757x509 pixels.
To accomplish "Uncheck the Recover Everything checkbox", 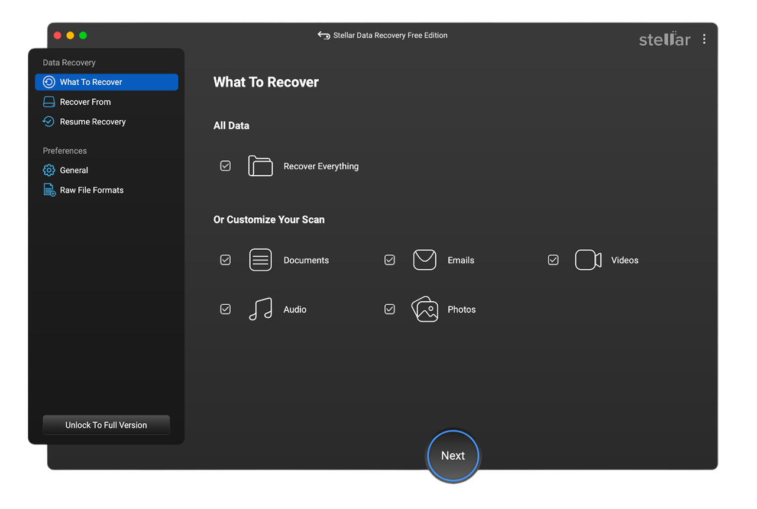I will pos(225,166).
